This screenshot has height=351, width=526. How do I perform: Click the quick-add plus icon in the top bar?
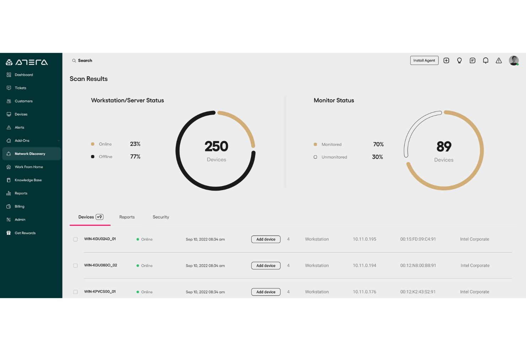446,60
